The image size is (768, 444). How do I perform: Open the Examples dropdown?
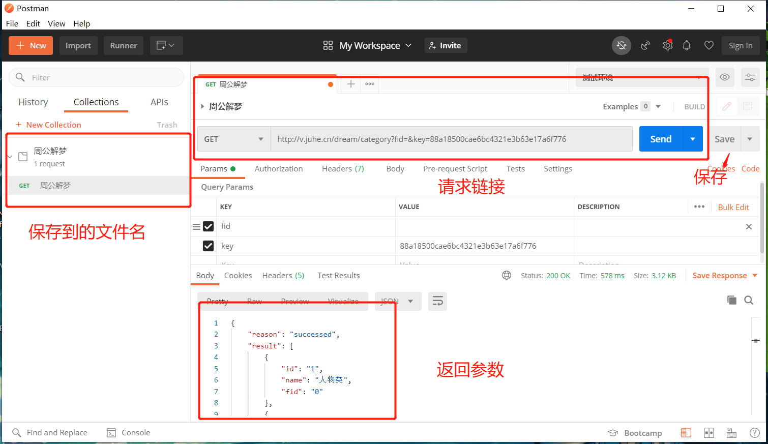(x=632, y=106)
